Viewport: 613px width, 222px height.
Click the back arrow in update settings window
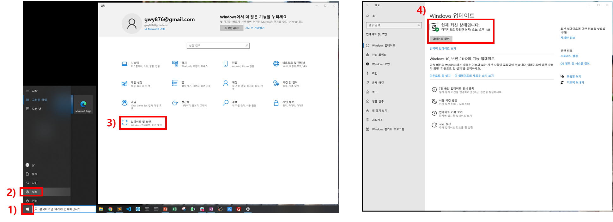(367, 5)
